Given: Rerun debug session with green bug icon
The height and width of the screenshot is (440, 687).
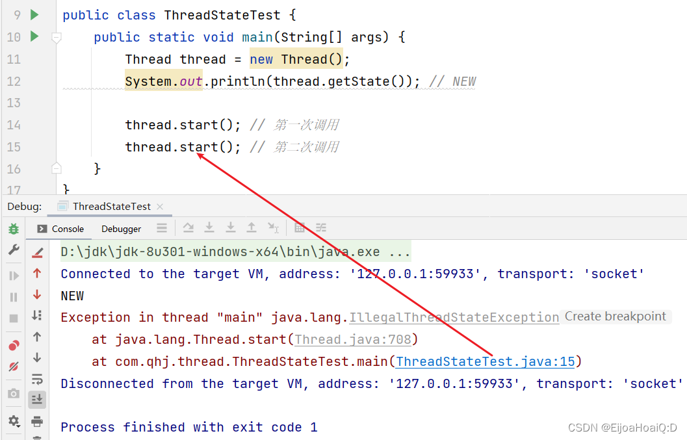Looking at the screenshot, I should point(14,228).
